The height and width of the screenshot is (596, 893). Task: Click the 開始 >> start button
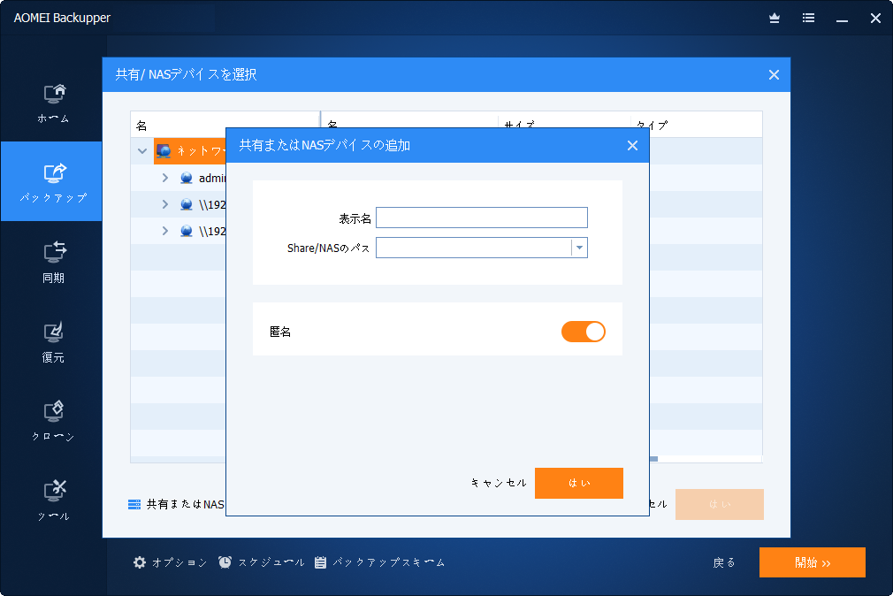[x=813, y=562]
